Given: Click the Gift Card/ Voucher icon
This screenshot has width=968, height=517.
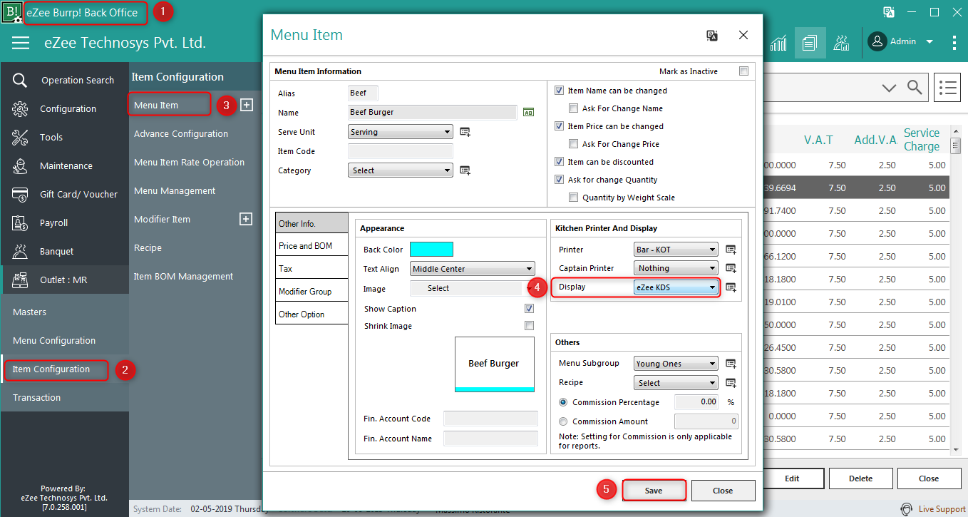Looking at the screenshot, I should [20, 194].
